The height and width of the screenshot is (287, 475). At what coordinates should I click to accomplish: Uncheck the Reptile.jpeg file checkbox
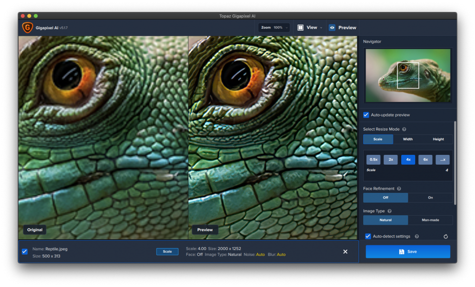point(25,252)
